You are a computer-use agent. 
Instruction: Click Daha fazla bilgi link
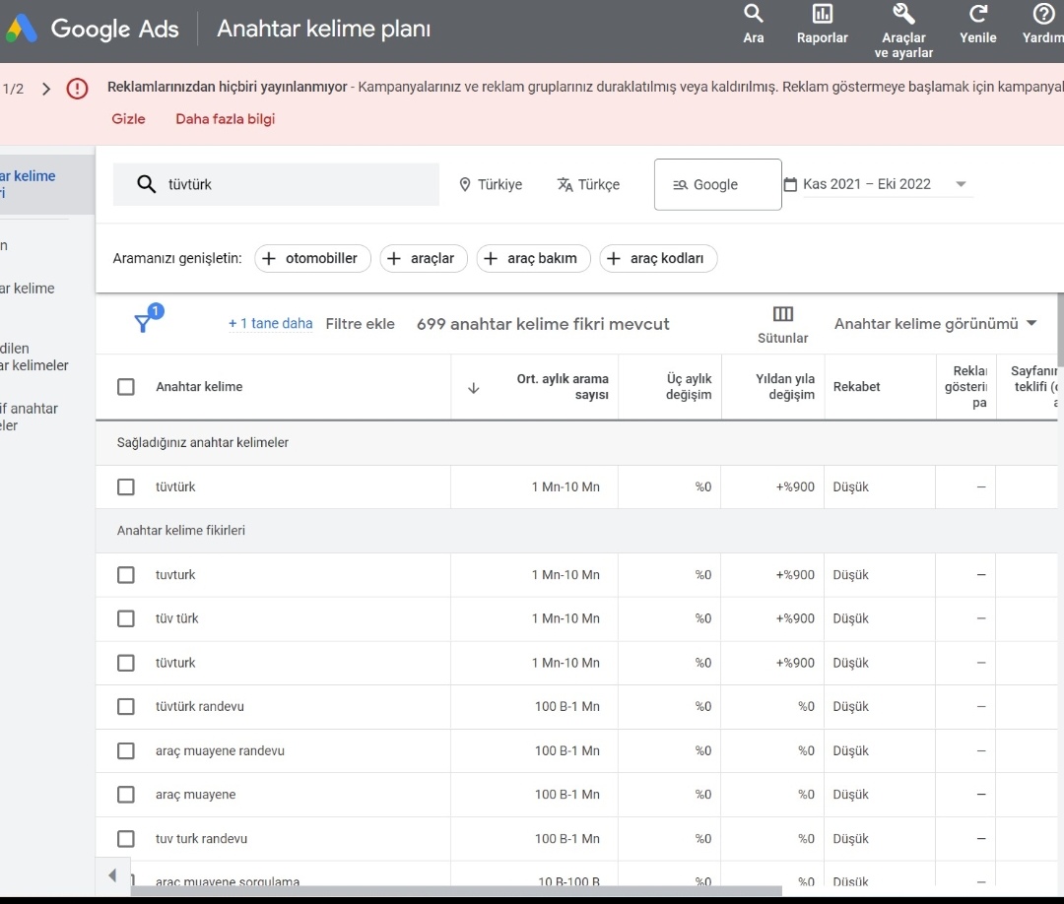click(x=226, y=119)
